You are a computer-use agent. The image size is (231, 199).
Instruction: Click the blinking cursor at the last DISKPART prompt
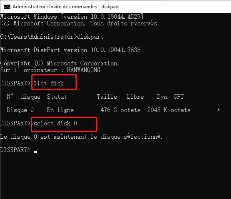[x=35, y=151]
